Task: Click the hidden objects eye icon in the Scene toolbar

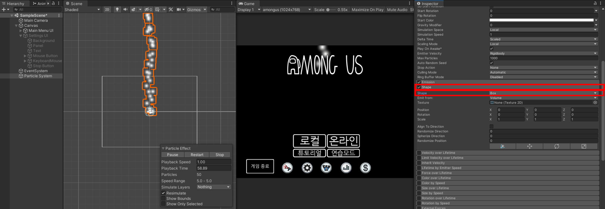Action: (148, 10)
